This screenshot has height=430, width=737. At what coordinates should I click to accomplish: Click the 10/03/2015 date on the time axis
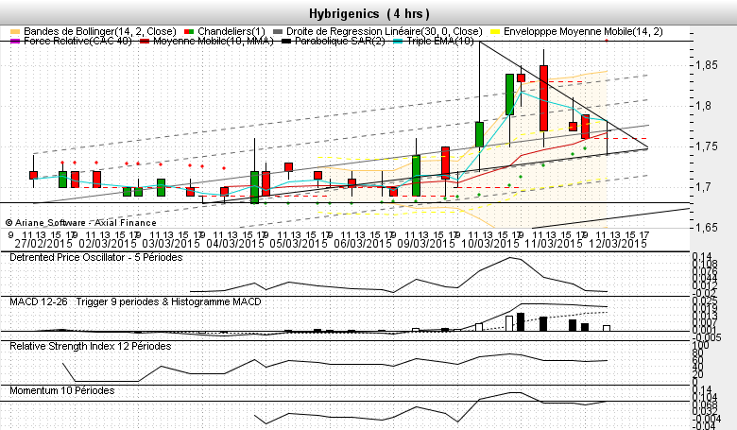click(489, 243)
